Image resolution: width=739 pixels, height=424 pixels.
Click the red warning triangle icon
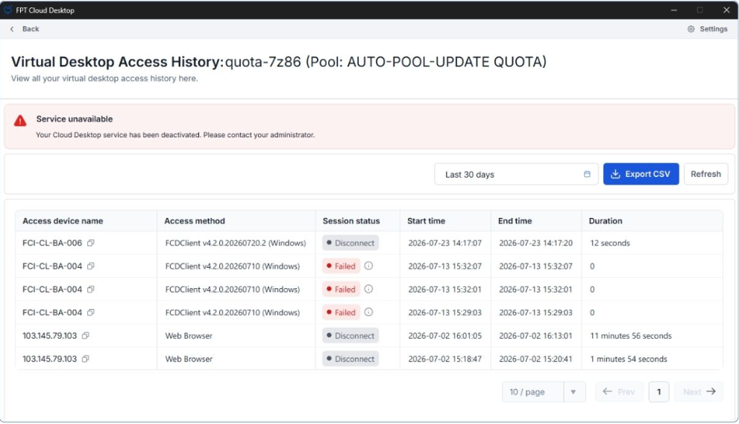tap(20, 121)
